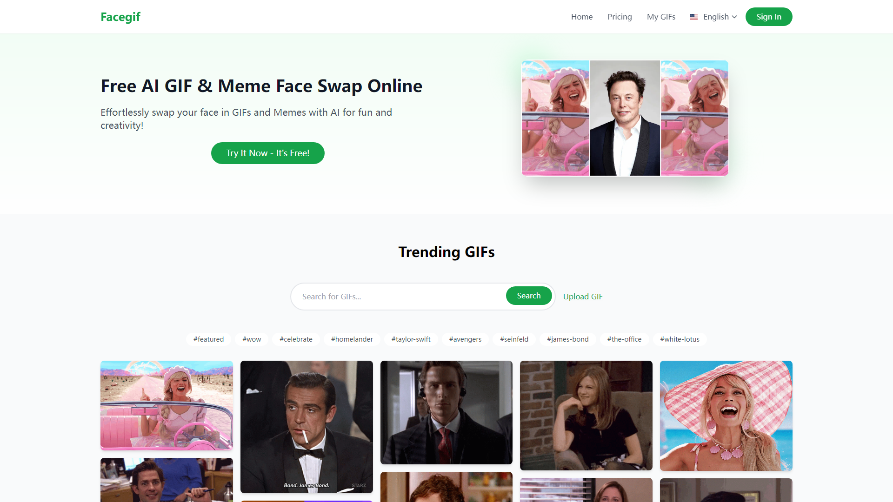Viewport: 893px width, 502px height.
Task: Click the Upload GIF icon link
Action: click(x=583, y=296)
